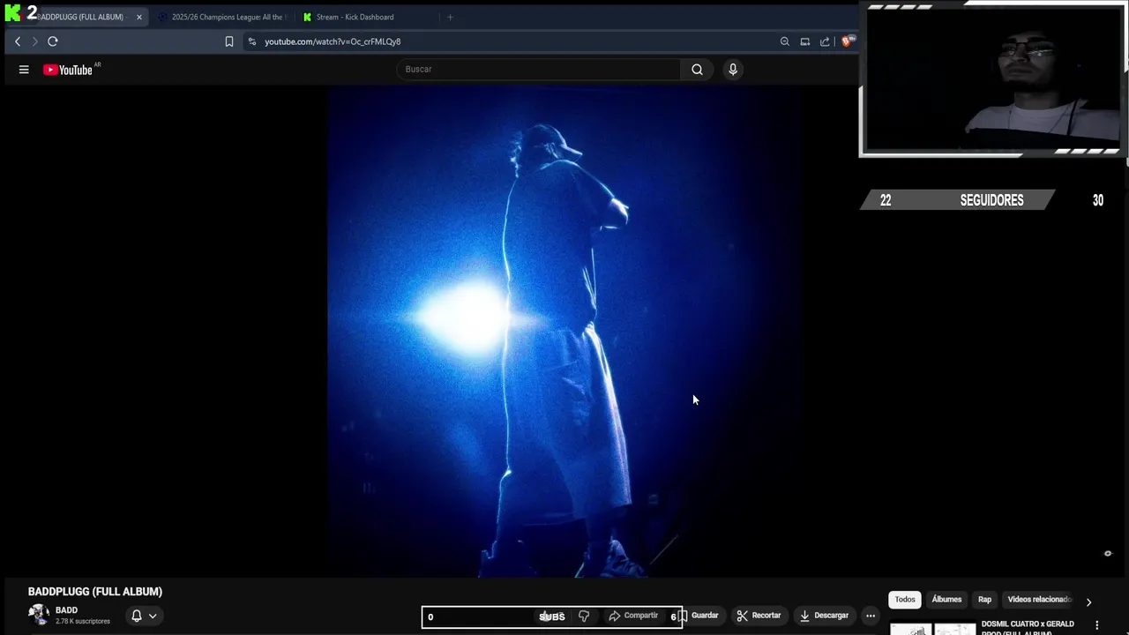The image size is (1129, 635).
Task: Open the browser zoom magnifier icon
Action: point(784,41)
